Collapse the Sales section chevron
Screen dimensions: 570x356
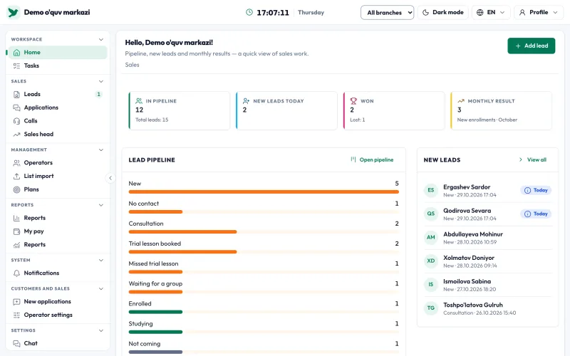pyautogui.click(x=101, y=81)
